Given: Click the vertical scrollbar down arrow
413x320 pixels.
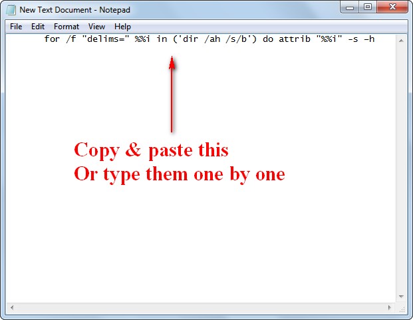Looking at the screenshot, I should pyautogui.click(x=401, y=297).
